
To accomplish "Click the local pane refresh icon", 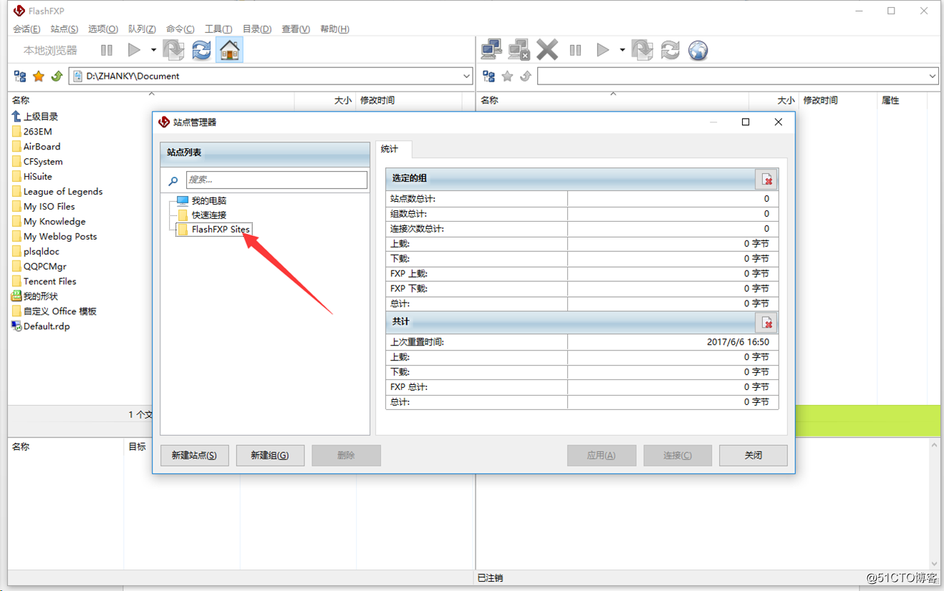I will click(202, 50).
